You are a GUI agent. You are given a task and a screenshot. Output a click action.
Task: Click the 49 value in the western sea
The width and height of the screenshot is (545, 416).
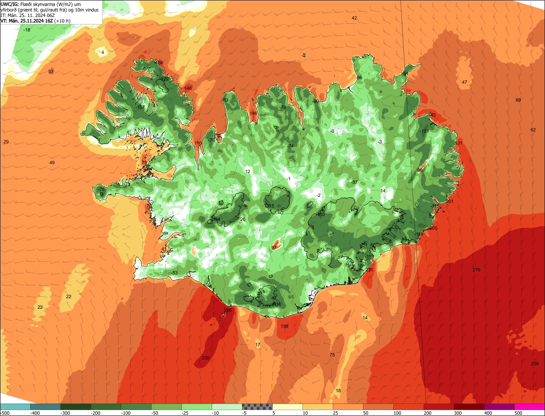52,162
